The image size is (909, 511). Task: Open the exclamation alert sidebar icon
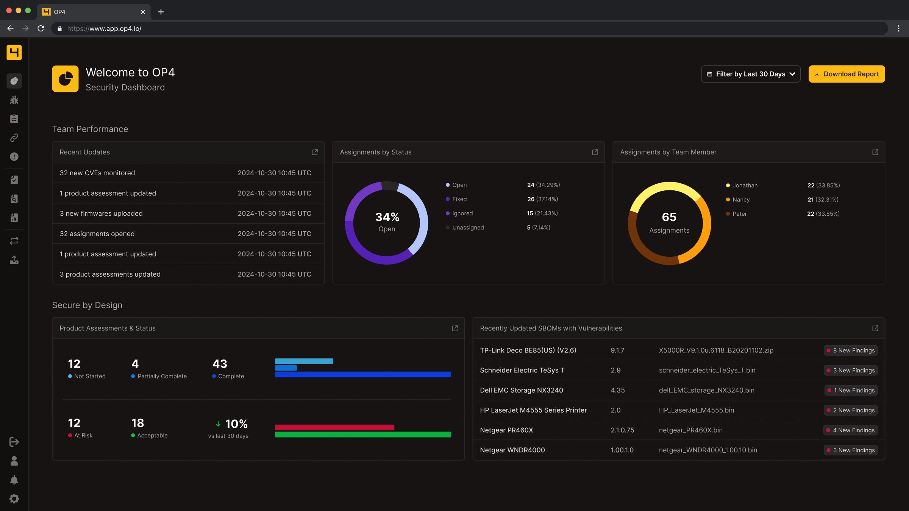click(14, 157)
